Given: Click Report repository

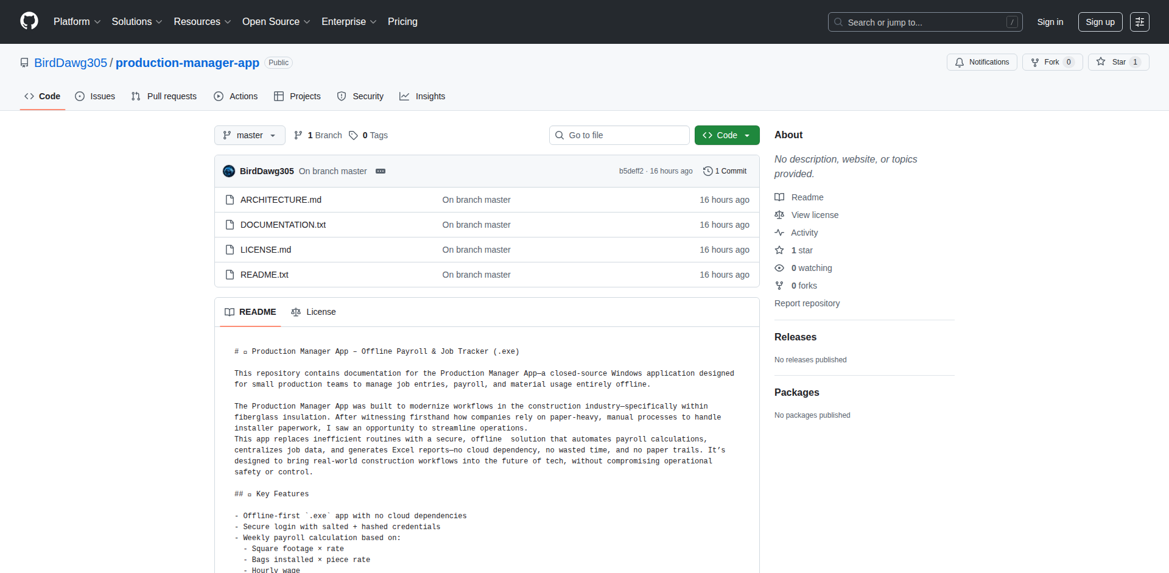Looking at the screenshot, I should [807, 303].
